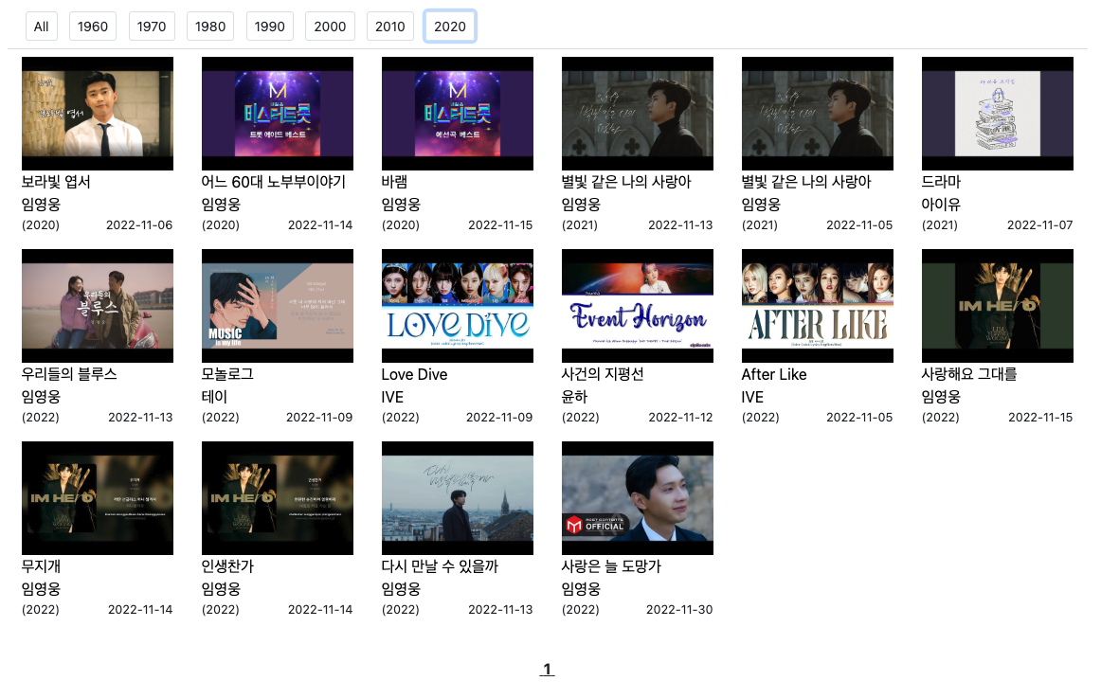
Task: Click the song title 무지개
Action: pos(42,567)
